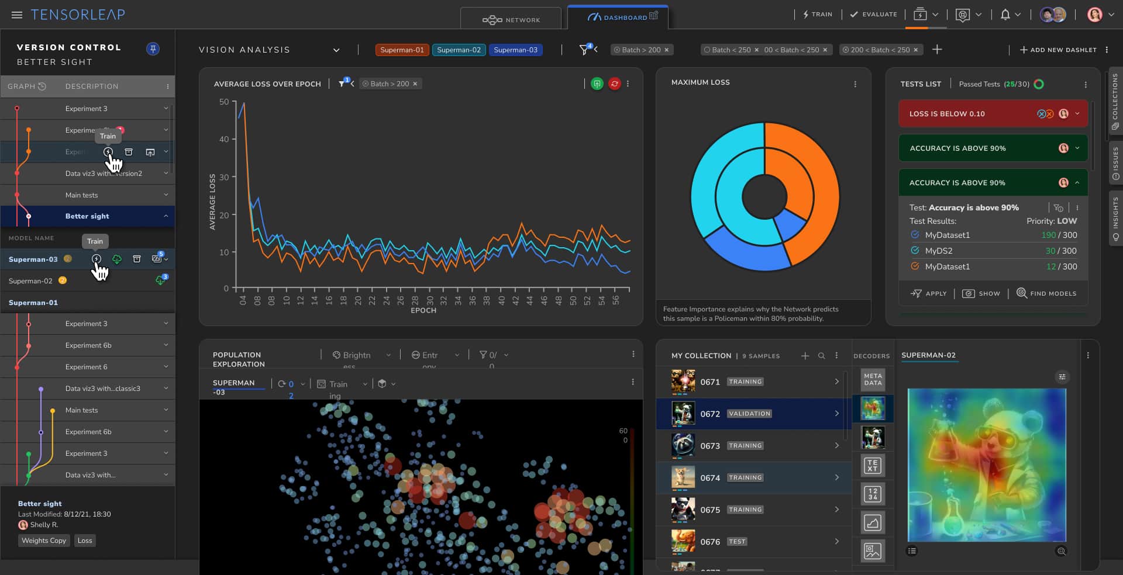Click the Train button in the top bar

click(x=818, y=15)
